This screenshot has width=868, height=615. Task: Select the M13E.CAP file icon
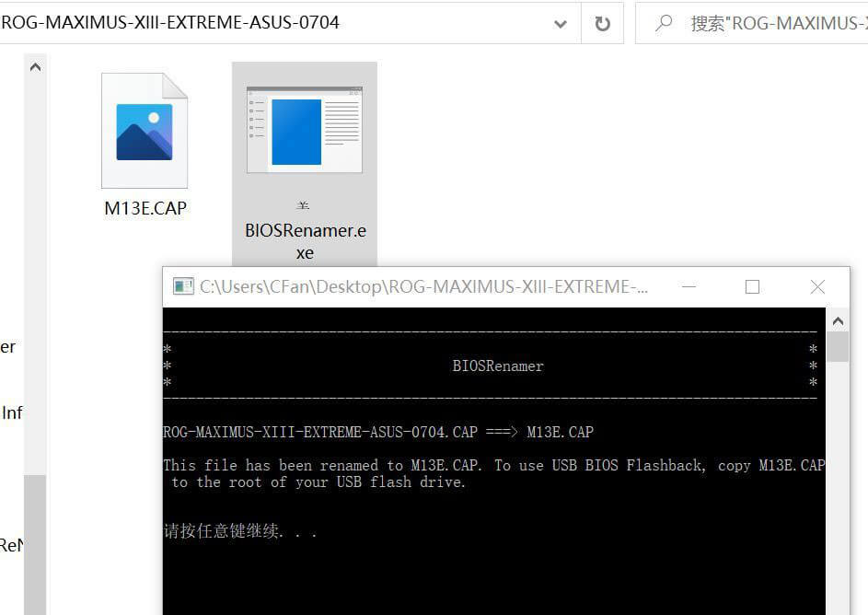pyautogui.click(x=144, y=131)
